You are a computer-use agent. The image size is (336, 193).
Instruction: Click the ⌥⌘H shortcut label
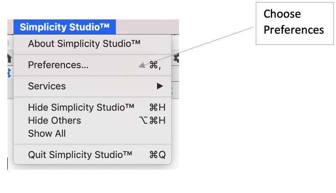pos(152,120)
